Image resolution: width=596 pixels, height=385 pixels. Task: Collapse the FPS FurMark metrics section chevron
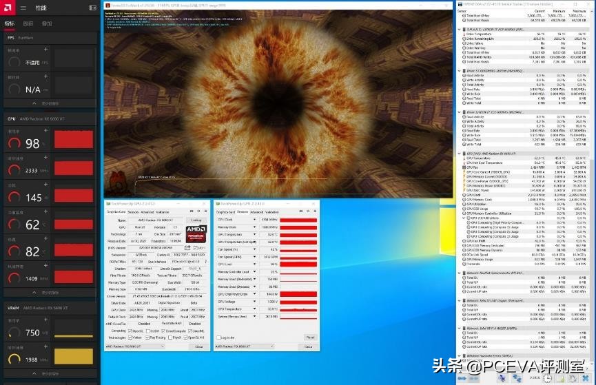(34, 103)
